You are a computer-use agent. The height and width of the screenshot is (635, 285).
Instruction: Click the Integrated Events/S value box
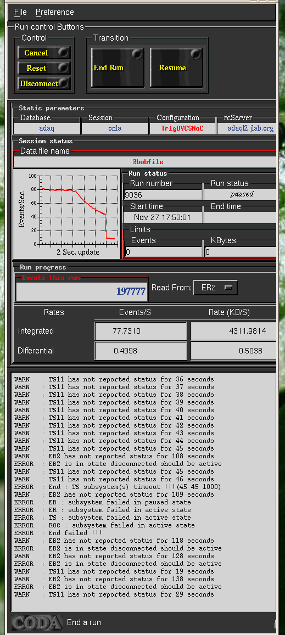pos(141,331)
